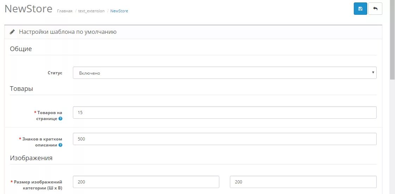Click the Статус field label
Screen dimensions: 395x194
[55, 73]
